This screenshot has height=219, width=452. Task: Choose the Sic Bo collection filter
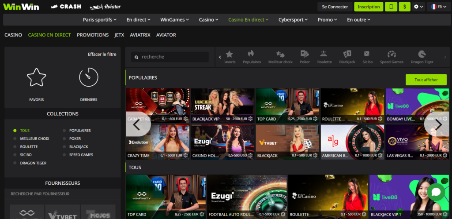tap(26, 155)
